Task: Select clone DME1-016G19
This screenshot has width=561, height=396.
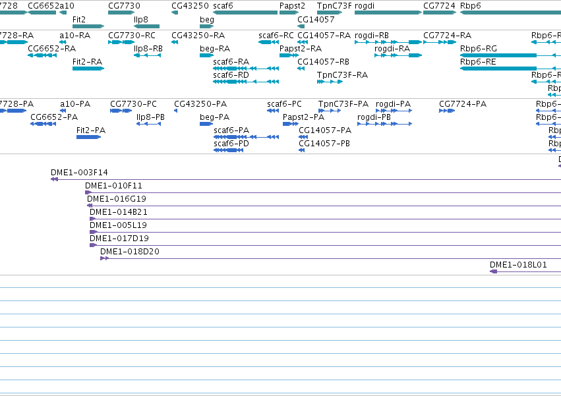Action: pos(324,206)
